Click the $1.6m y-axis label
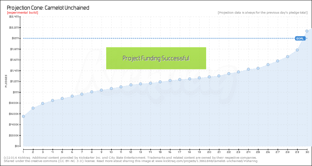The height and width of the screenshot is (166, 312). (x=15, y=60)
